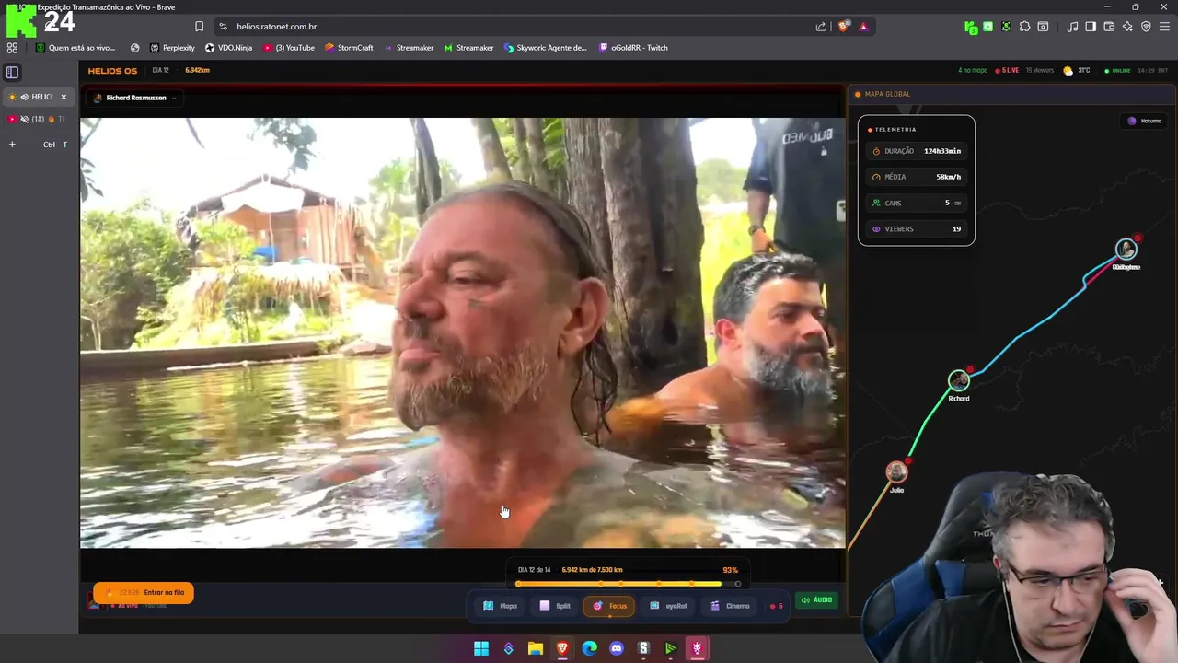Screen dimensions: 1178x663
Task: Click the media control music note icon
Action: (1072, 27)
